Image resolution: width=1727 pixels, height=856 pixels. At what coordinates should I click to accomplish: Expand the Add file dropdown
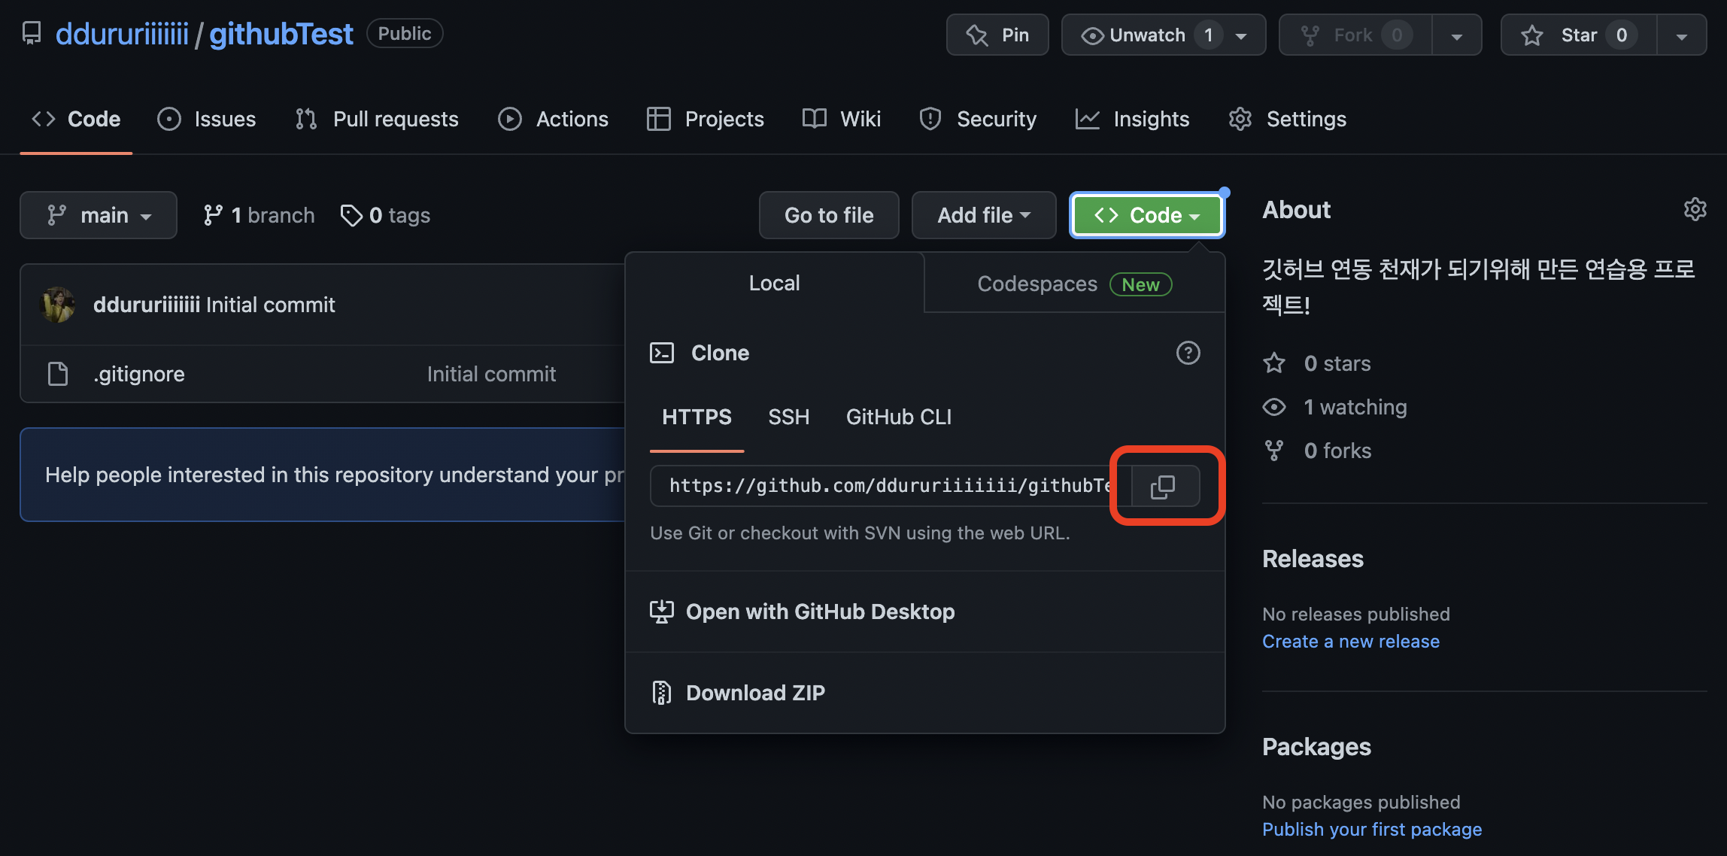tap(983, 215)
